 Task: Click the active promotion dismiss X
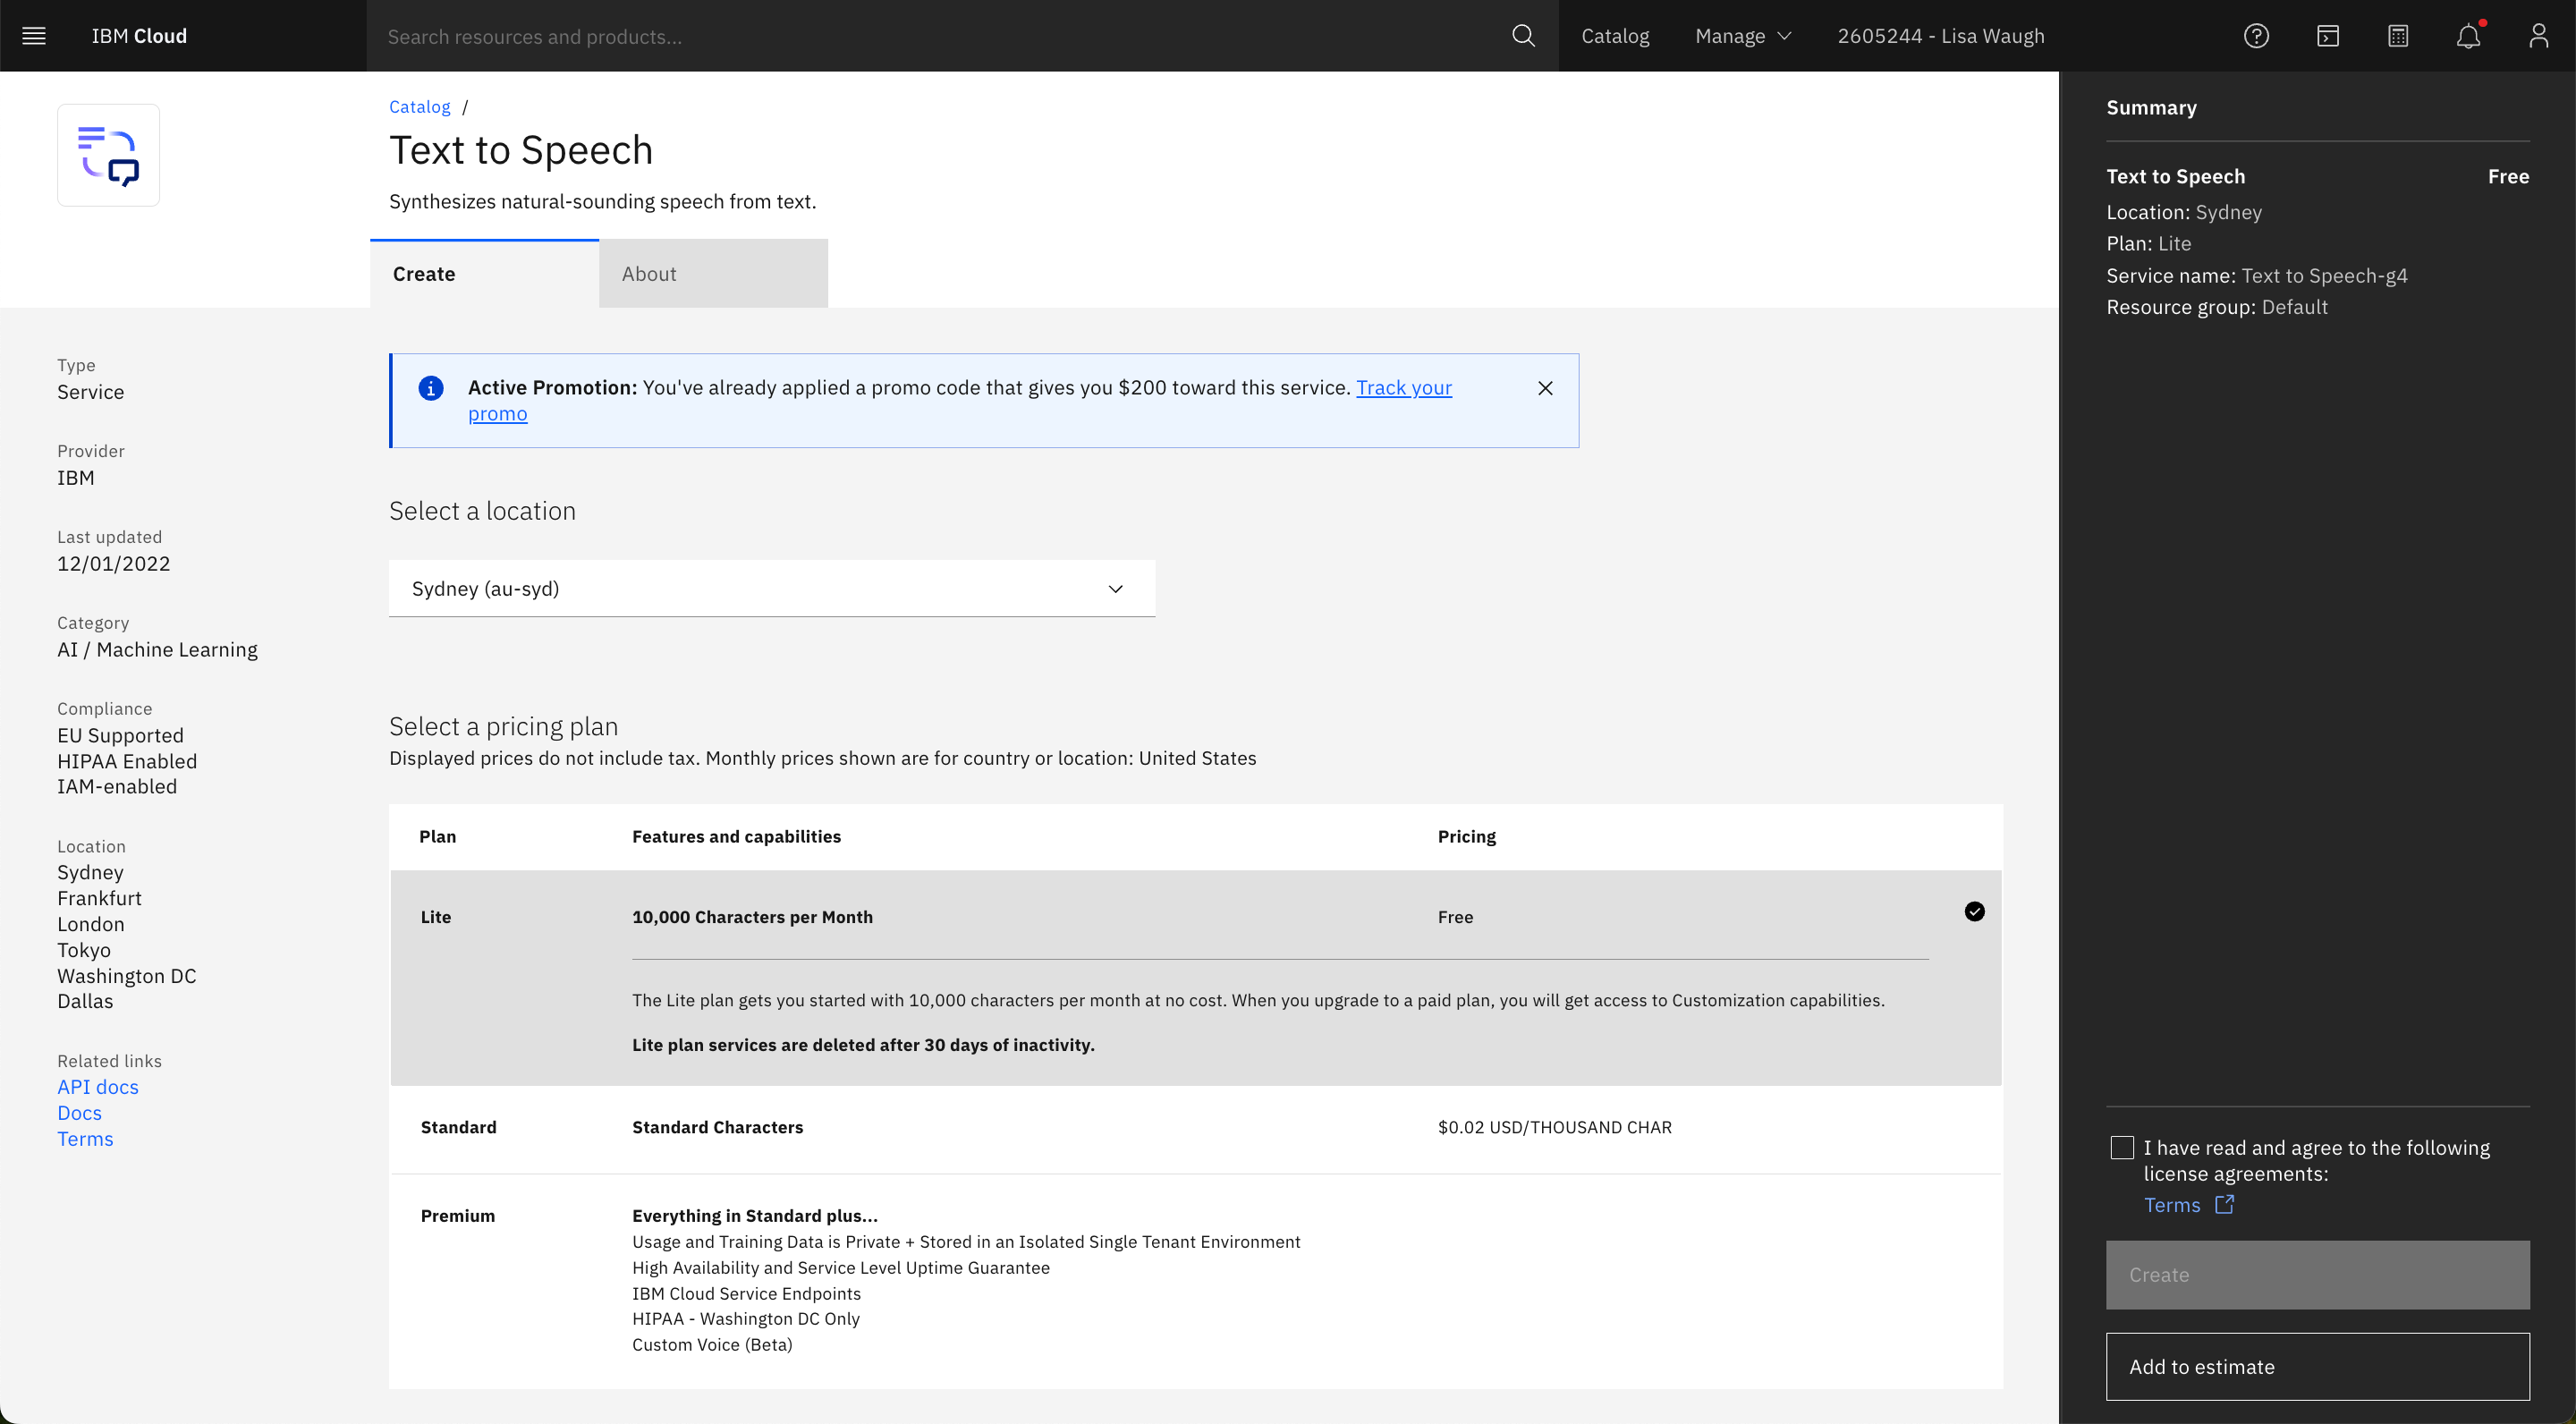click(1543, 387)
